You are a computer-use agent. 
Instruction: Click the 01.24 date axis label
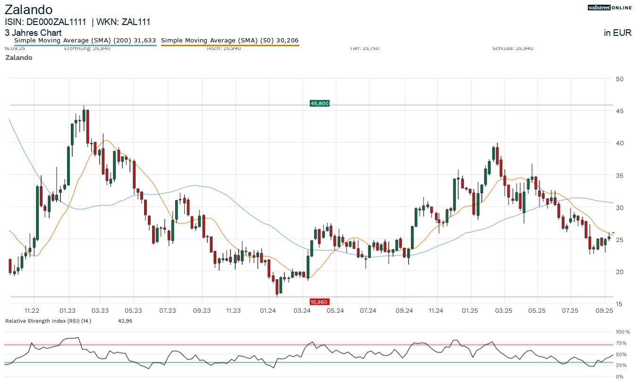[x=268, y=311]
